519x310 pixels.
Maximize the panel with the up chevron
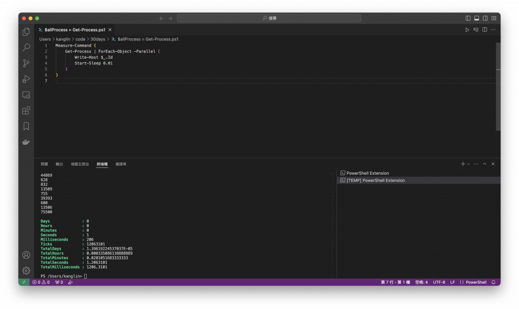(x=484, y=164)
